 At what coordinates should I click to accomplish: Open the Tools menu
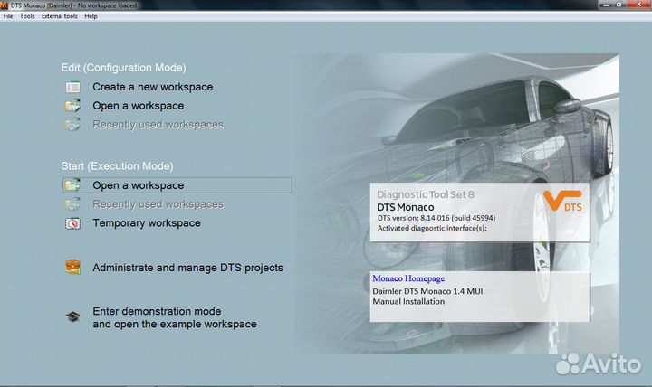(x=27, y=16)
